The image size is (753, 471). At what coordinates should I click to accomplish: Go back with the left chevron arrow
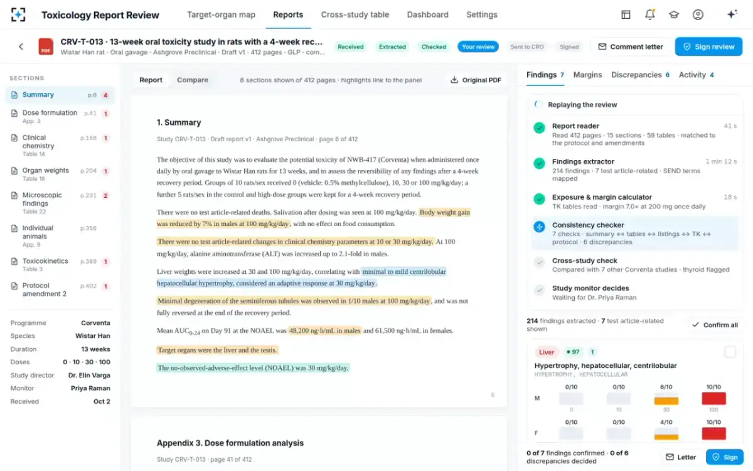coord(21,46)
